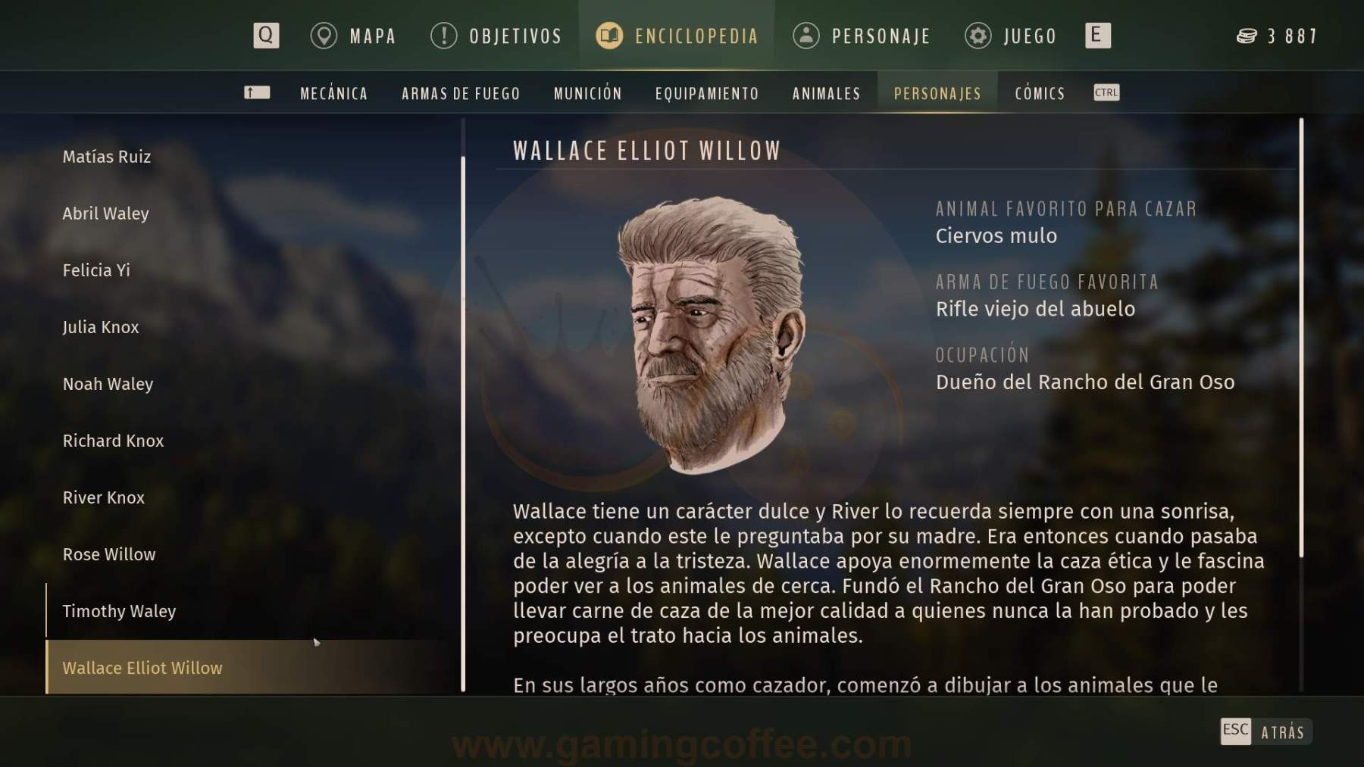Open the Cómics tab
1364x767 pixels.
1040,93
